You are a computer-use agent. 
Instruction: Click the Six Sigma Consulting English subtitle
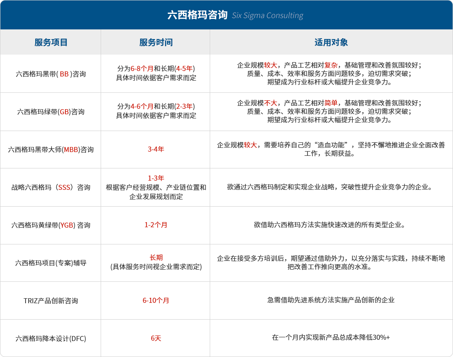click(x=268, y=16)
